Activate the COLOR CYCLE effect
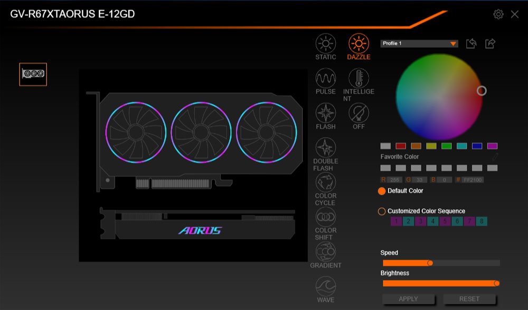Image resolution: width=528 pixels, height=310 pixels. (x=326, y=182)
